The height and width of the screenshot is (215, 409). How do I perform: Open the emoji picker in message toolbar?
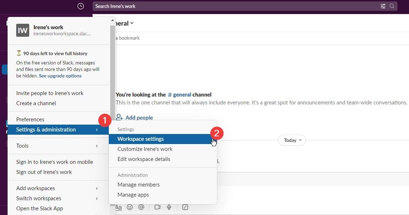130,207
